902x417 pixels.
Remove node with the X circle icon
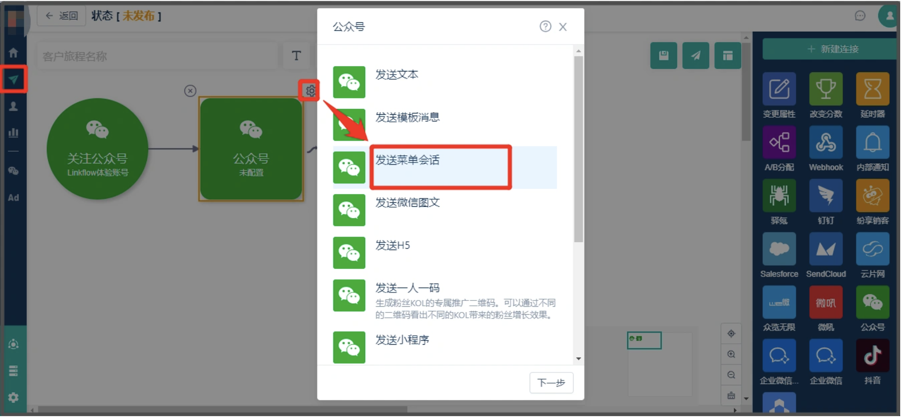(x=190, y=91)
